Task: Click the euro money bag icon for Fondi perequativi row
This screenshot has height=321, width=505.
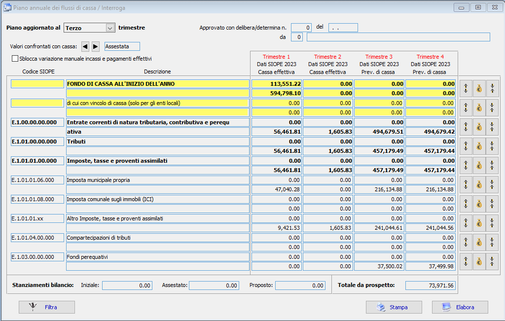Action: (x=478, y=261)
